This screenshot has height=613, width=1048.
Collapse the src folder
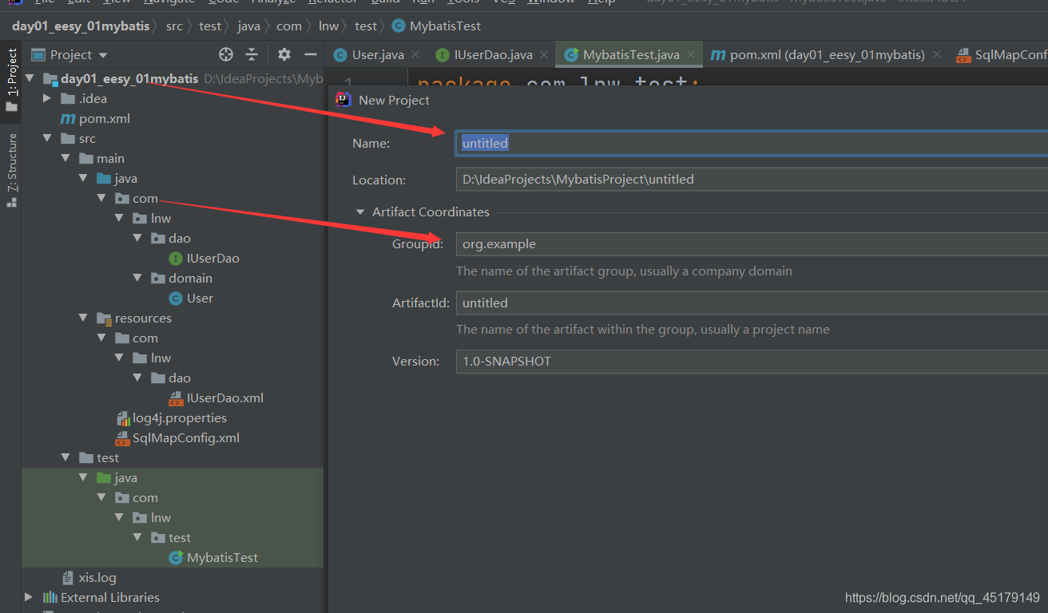point(47,138)
